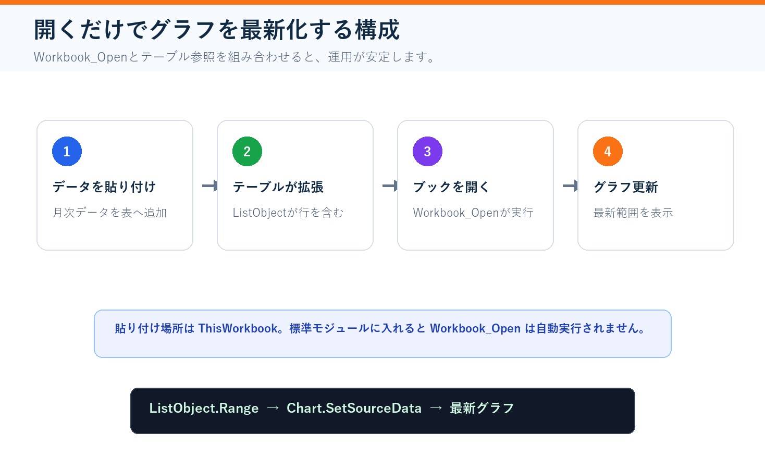Click the blue step 1 circle
Viewport: 765px width, 469px height.
pyautogui.click(x=67, y=151)
